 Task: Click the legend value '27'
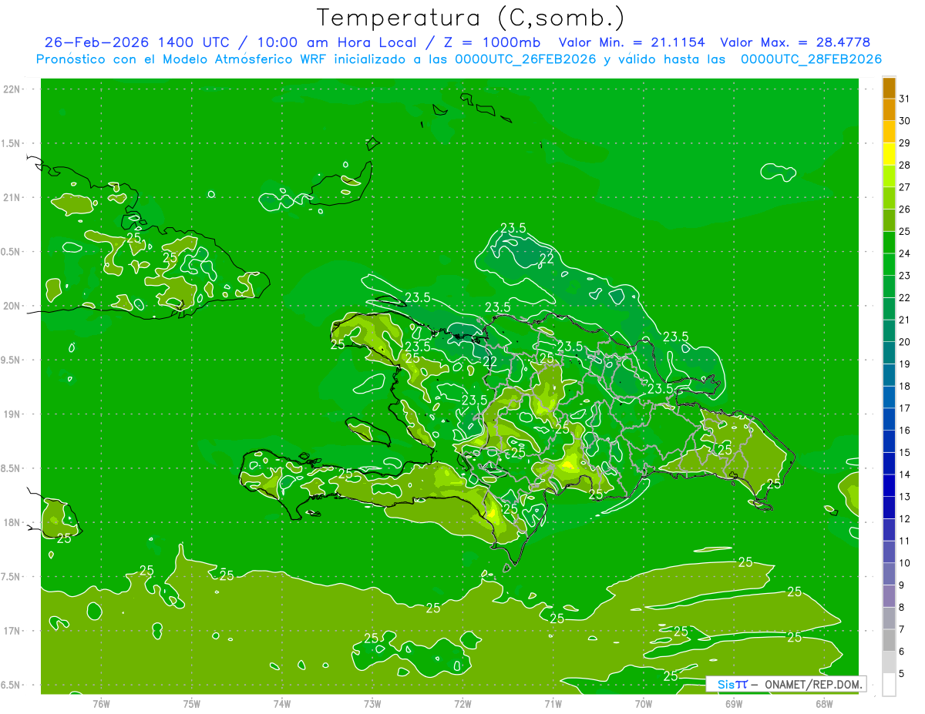[x=905, y=187]
